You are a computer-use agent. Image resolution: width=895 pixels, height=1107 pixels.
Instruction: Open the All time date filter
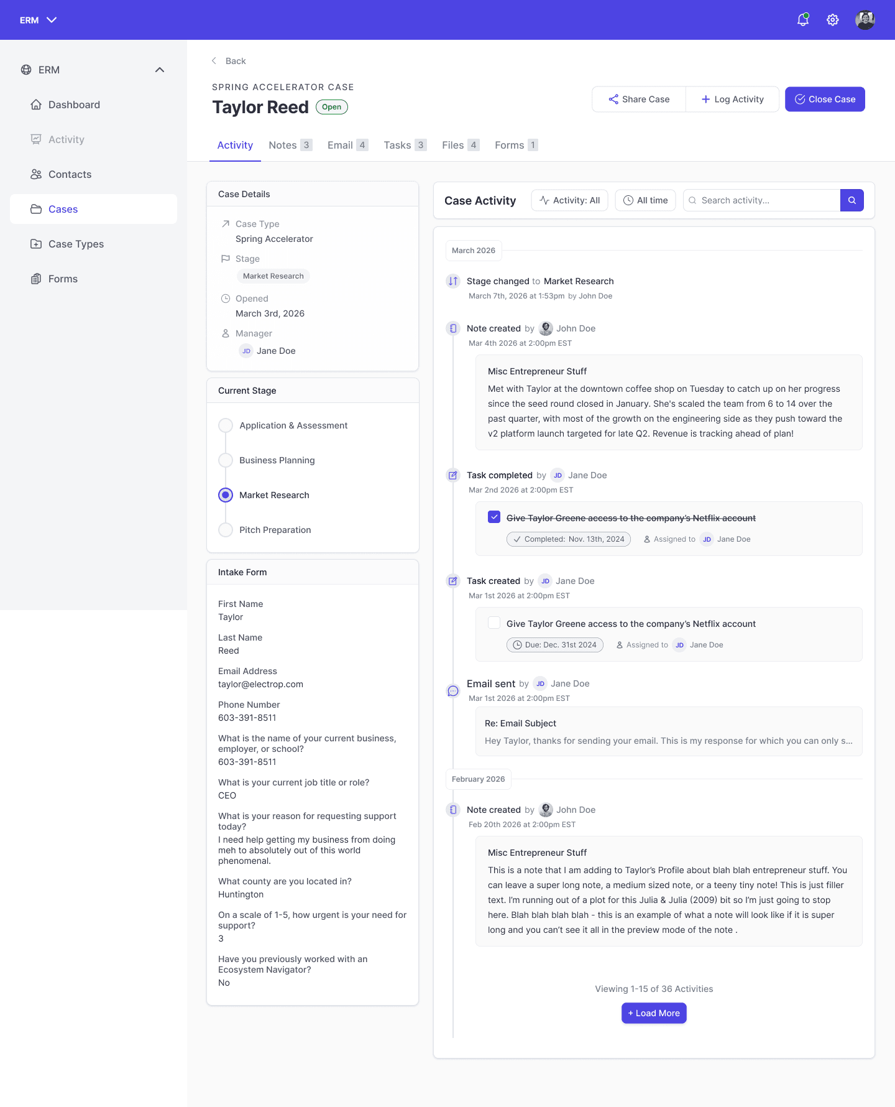[645, 200]
